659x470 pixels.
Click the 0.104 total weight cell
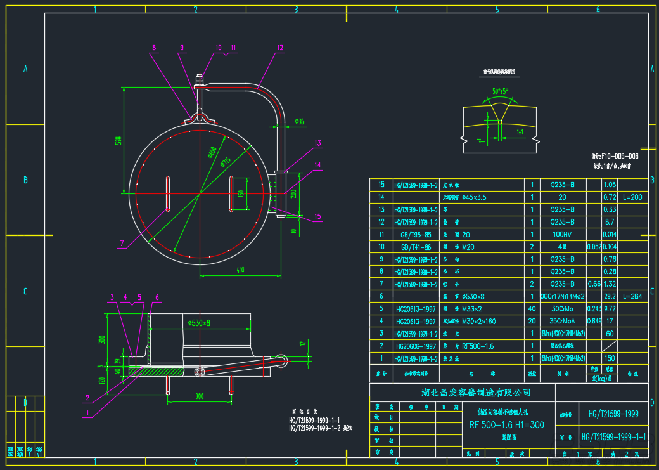610,247
